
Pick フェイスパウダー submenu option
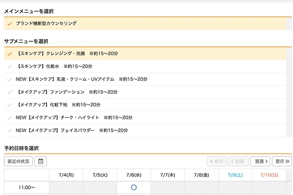point(145,130)
